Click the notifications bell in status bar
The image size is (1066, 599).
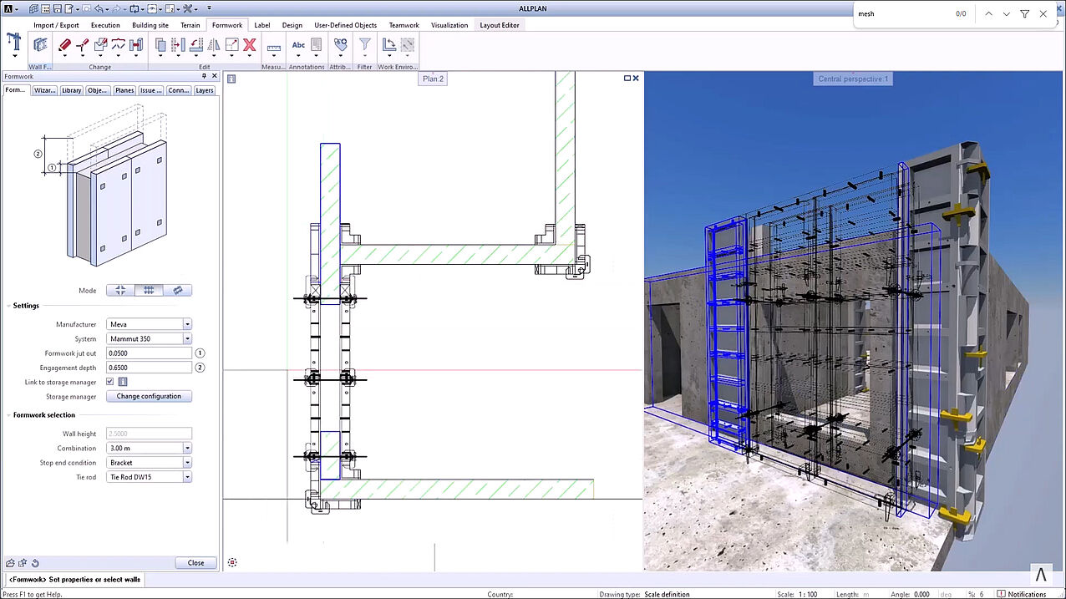coord(1001,594)
